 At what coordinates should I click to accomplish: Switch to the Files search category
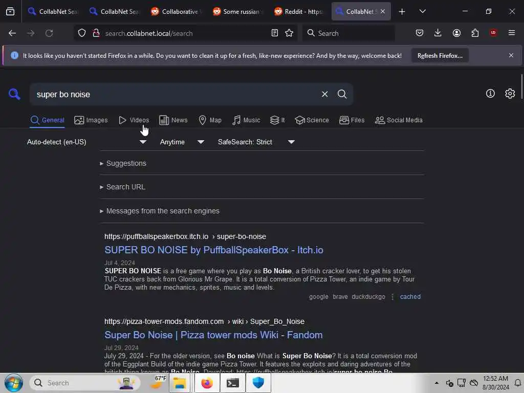click(x=352, y=120)
